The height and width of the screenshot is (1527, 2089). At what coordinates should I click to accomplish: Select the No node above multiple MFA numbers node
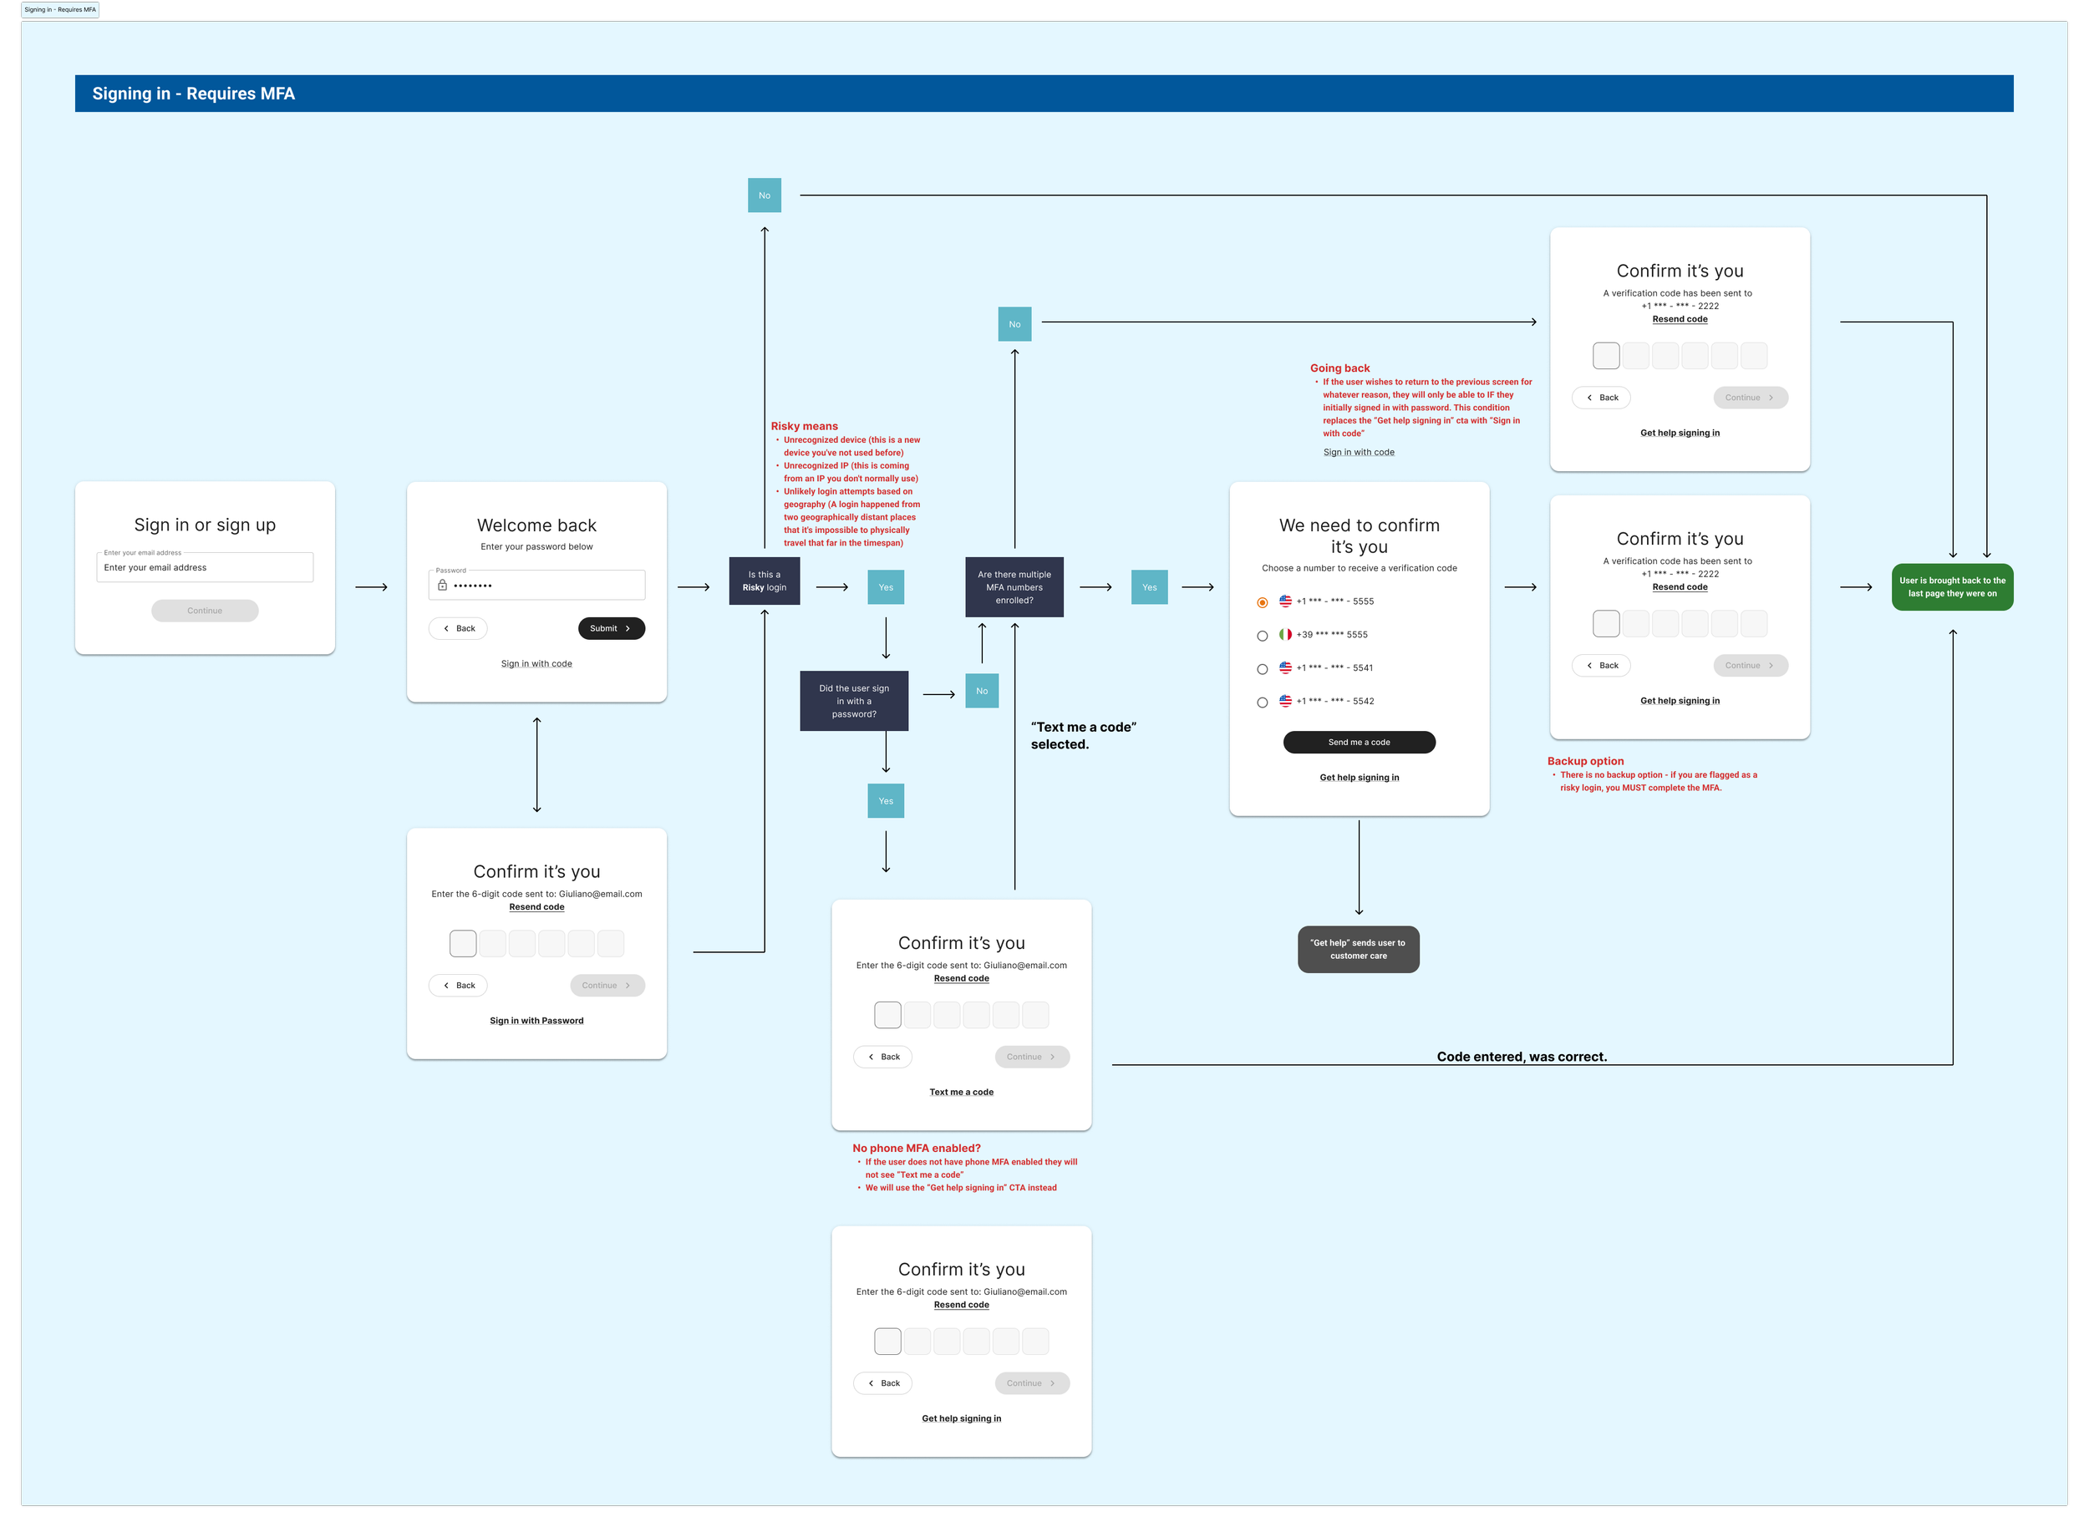click(1014, 323)
